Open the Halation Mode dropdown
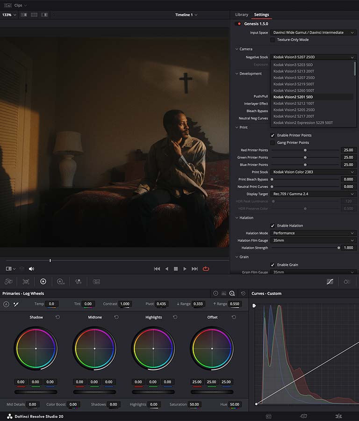 [x=313, y=233]
